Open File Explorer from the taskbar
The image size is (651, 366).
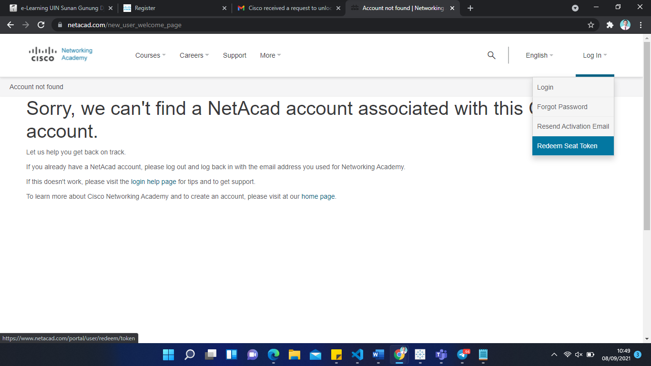click(x=294, y=355)
